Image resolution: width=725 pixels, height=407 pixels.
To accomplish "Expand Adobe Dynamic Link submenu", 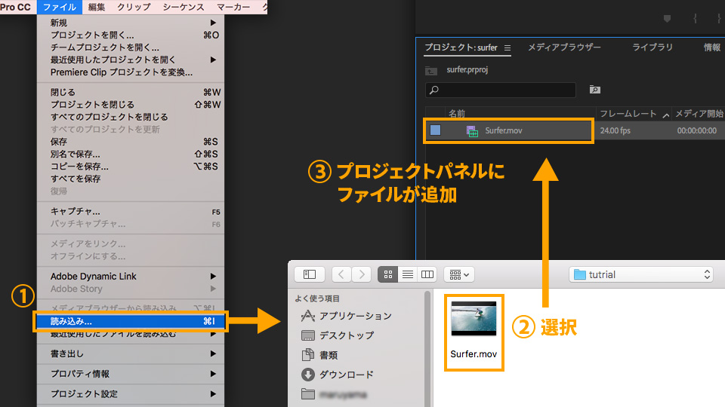I will coord(131,277).
